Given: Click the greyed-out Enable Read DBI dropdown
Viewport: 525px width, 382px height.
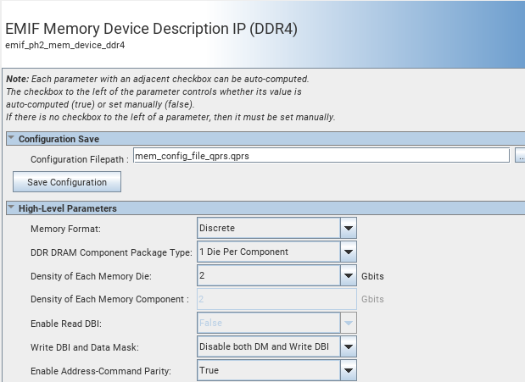Looking at the screenshot, I should (x=276, y=323).
